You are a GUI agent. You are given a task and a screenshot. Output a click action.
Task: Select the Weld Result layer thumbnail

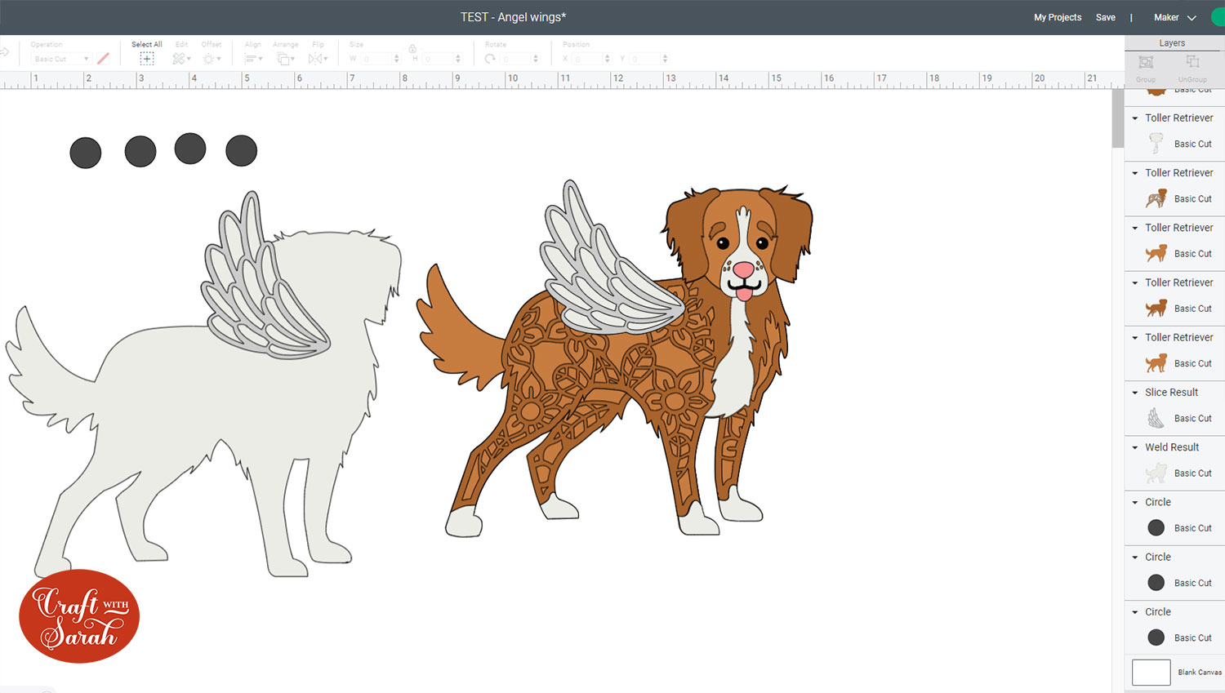coord(1156,473)
